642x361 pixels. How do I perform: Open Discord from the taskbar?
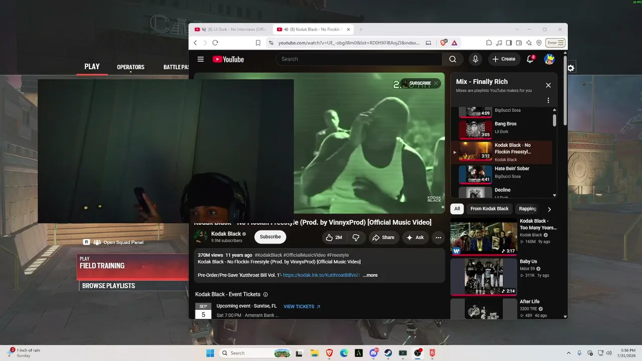coord(373,353)
